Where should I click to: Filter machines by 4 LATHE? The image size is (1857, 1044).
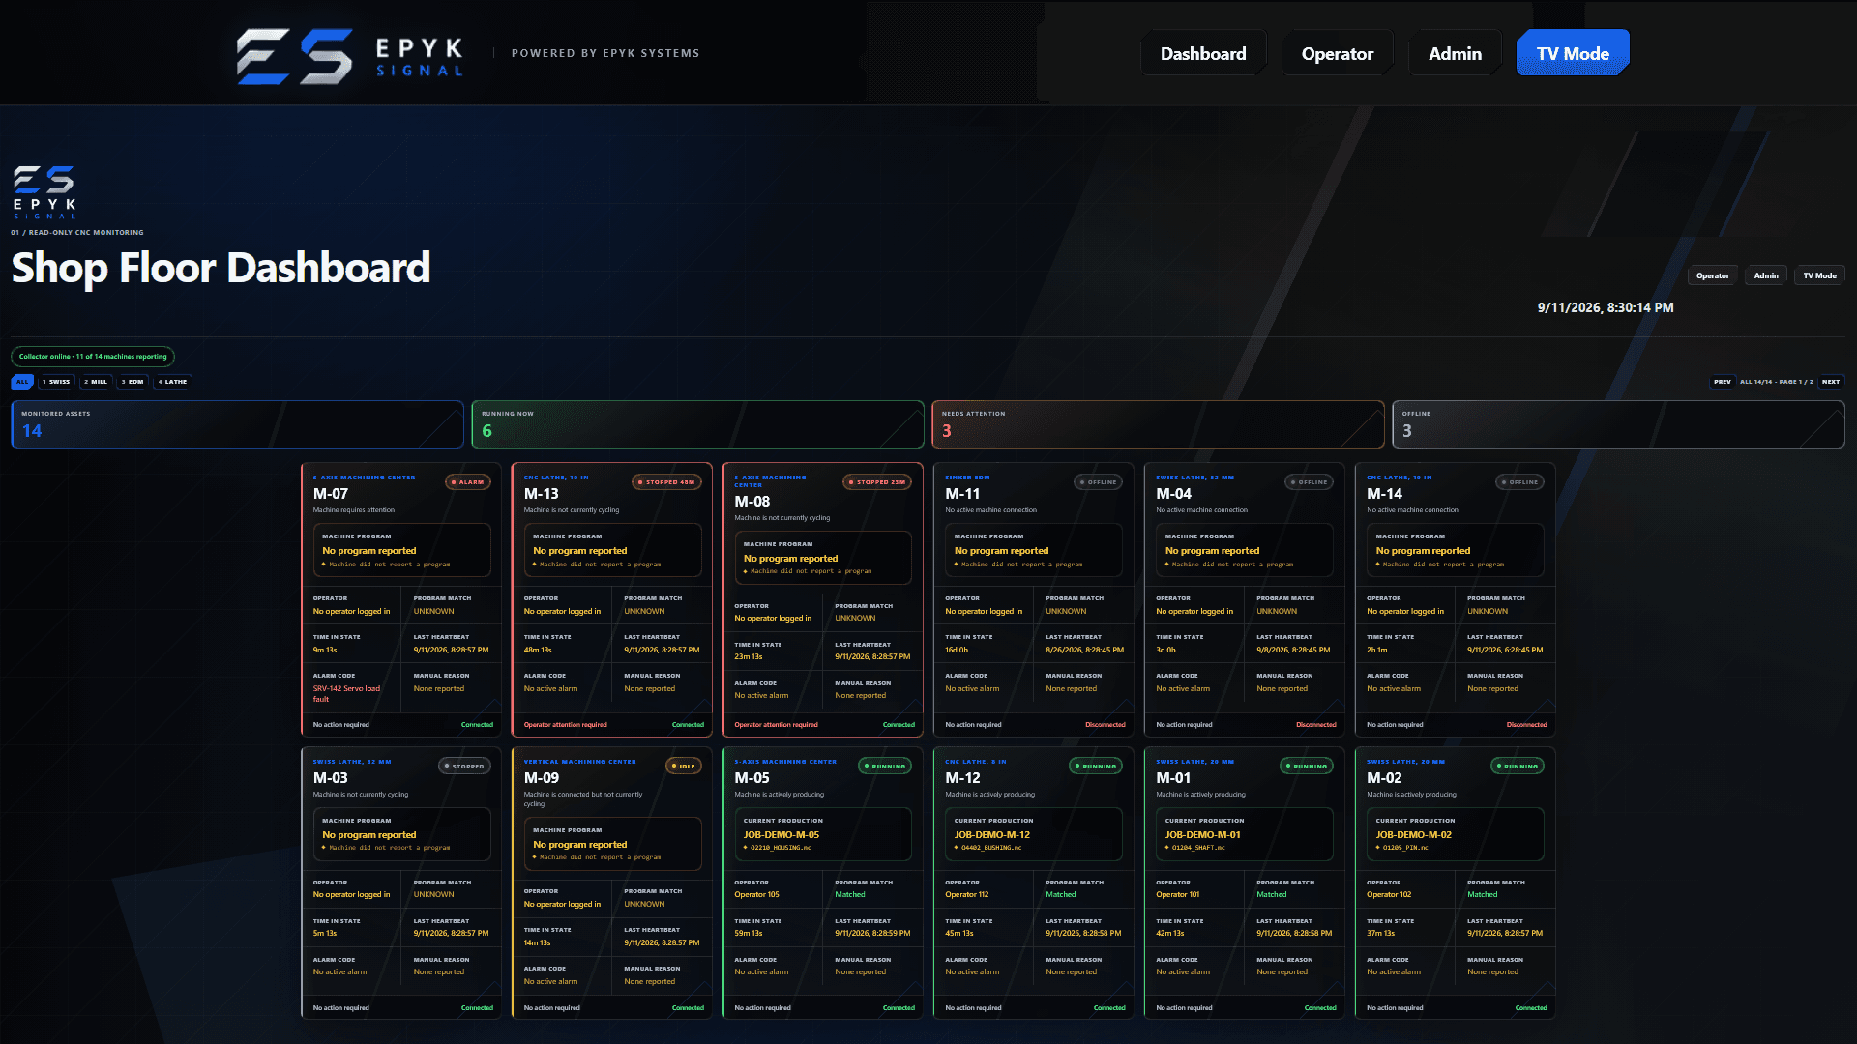point(172,382)
